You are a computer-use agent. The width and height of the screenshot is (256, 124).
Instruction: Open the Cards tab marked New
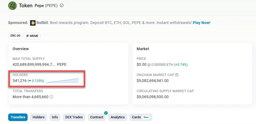(x=140, y=117)
